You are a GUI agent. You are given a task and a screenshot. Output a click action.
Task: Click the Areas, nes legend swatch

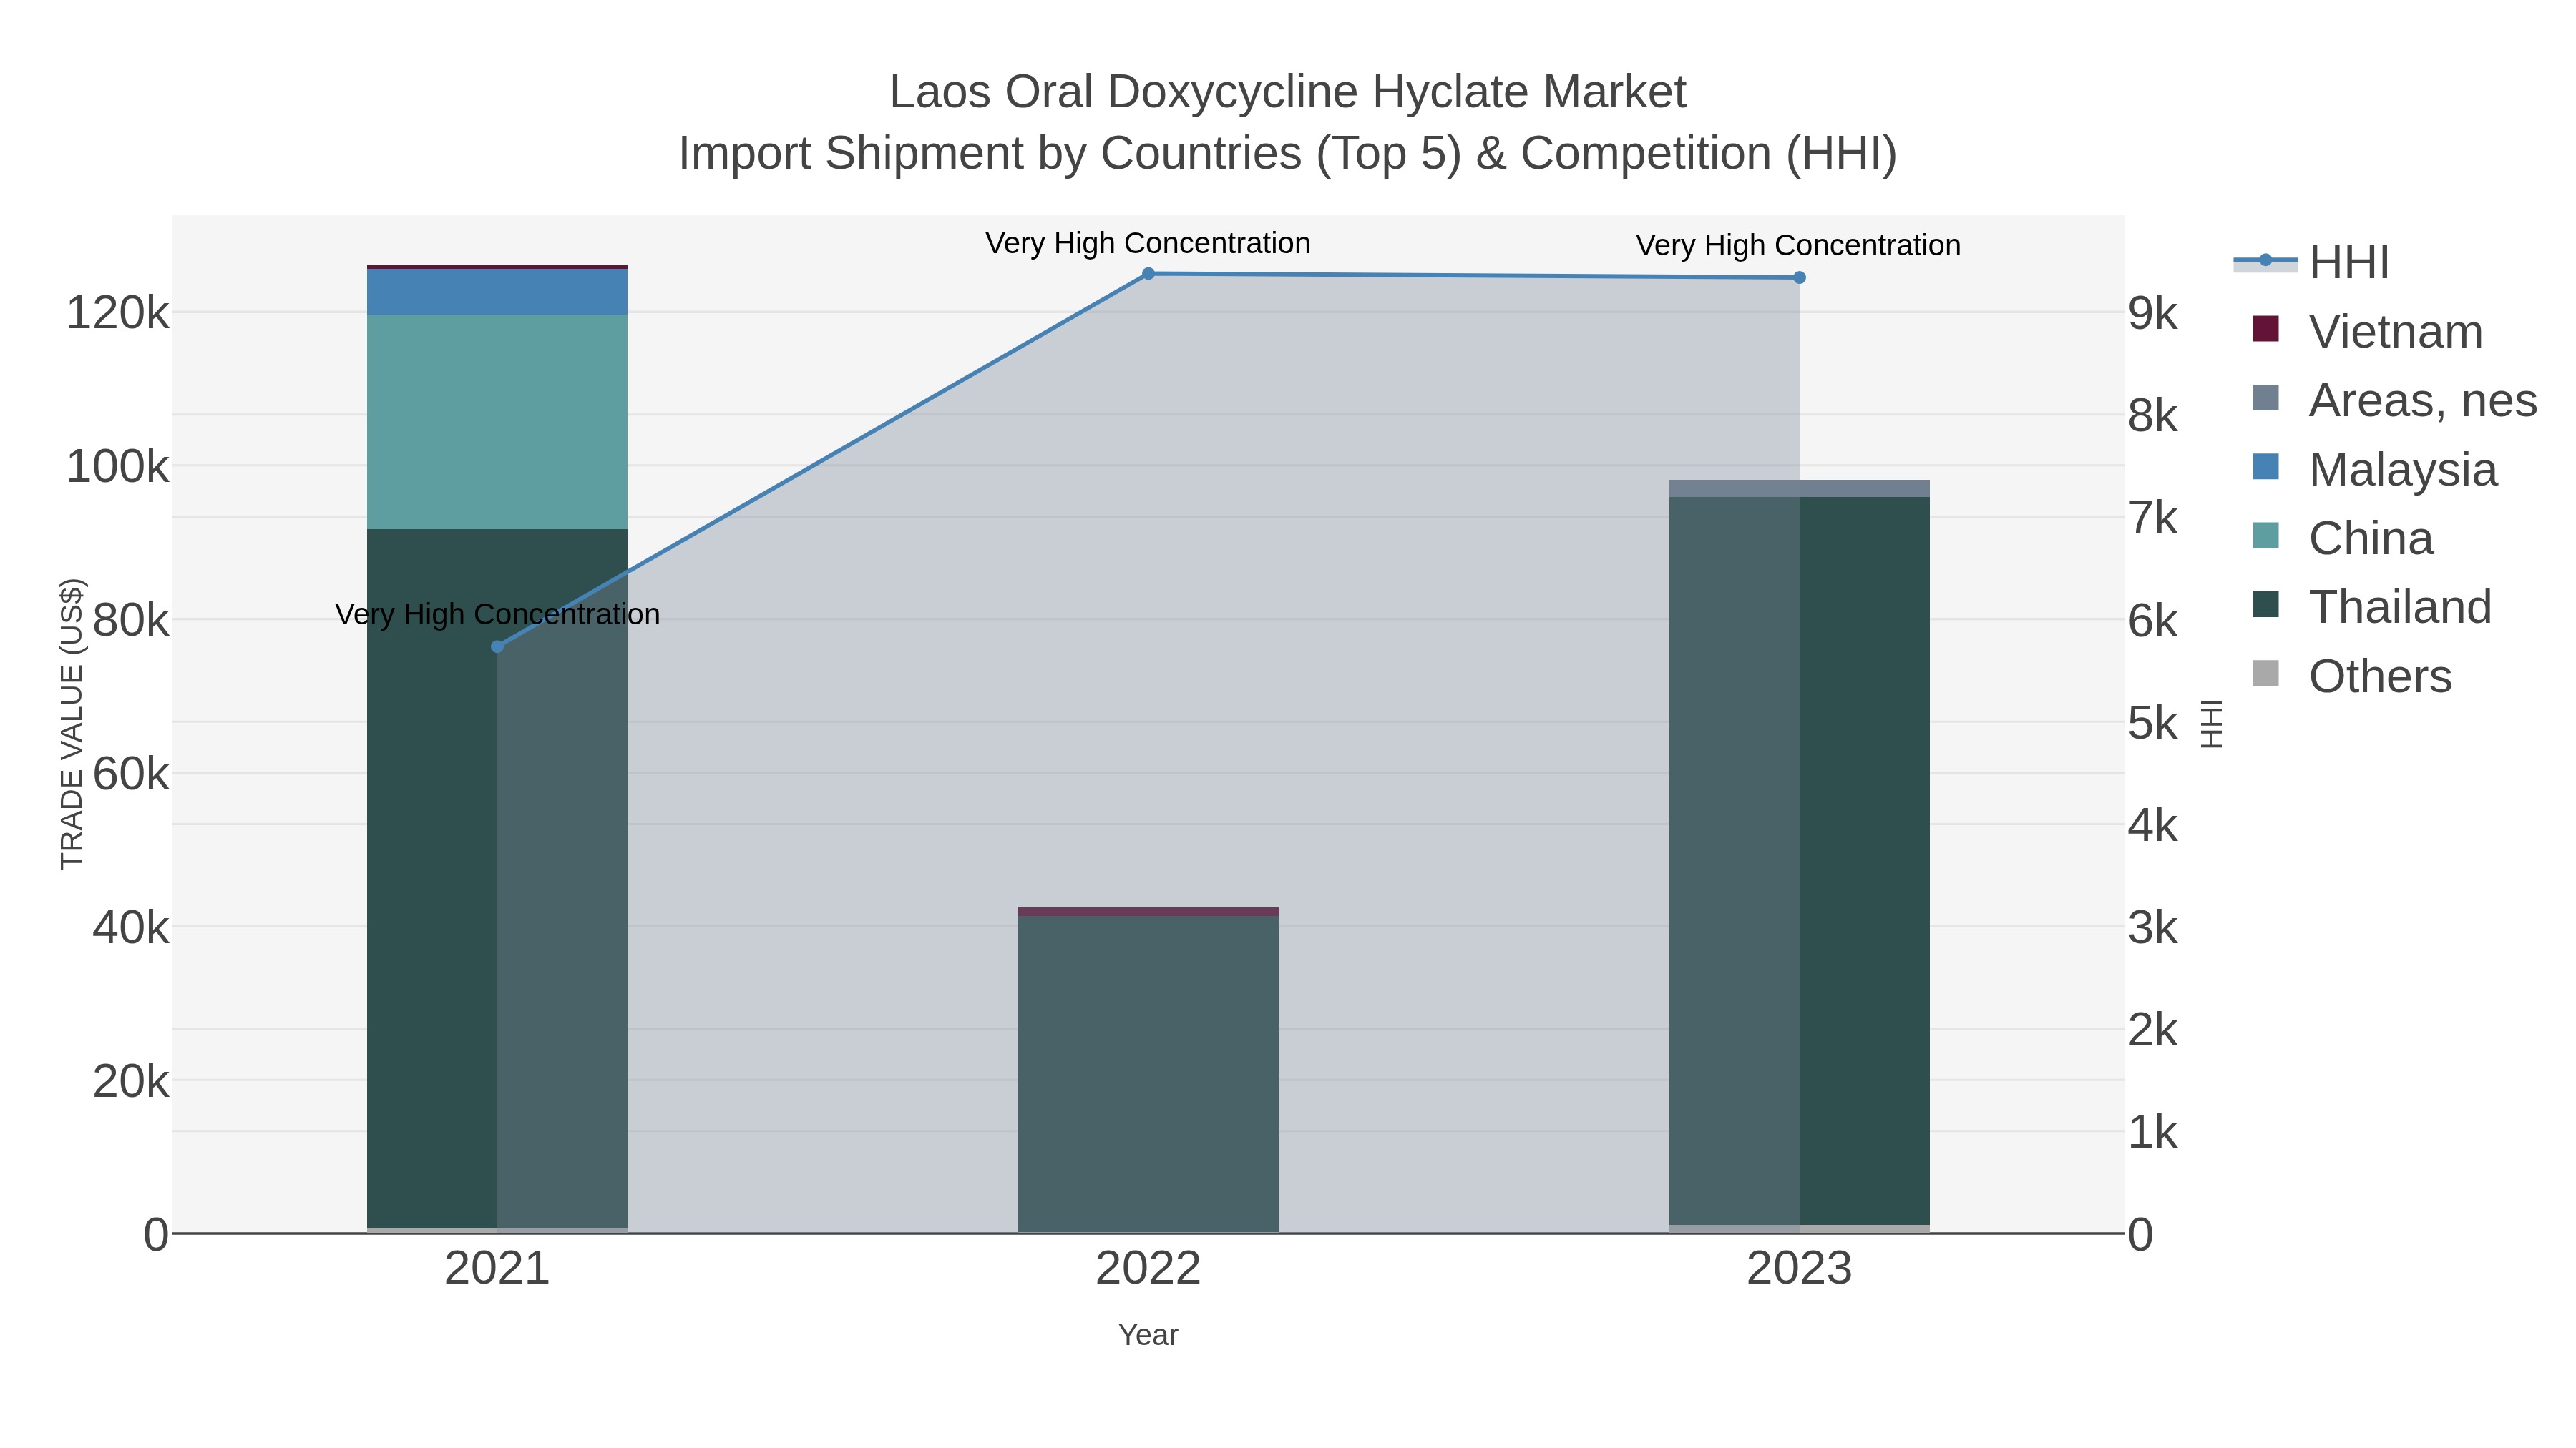pyautogui.click(x=2265, y=398)
